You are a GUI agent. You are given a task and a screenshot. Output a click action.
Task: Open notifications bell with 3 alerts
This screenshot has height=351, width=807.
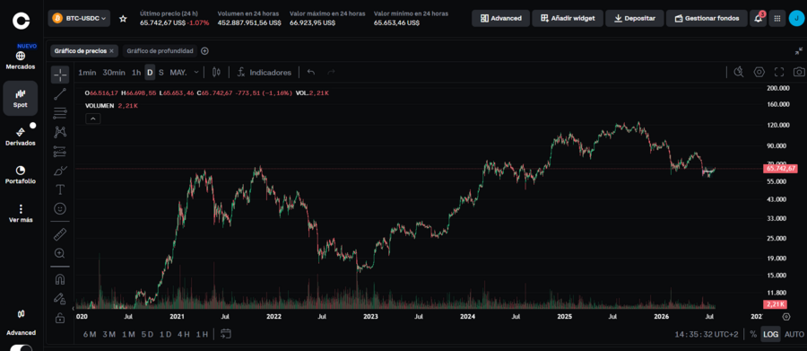[x=759, y=18]
